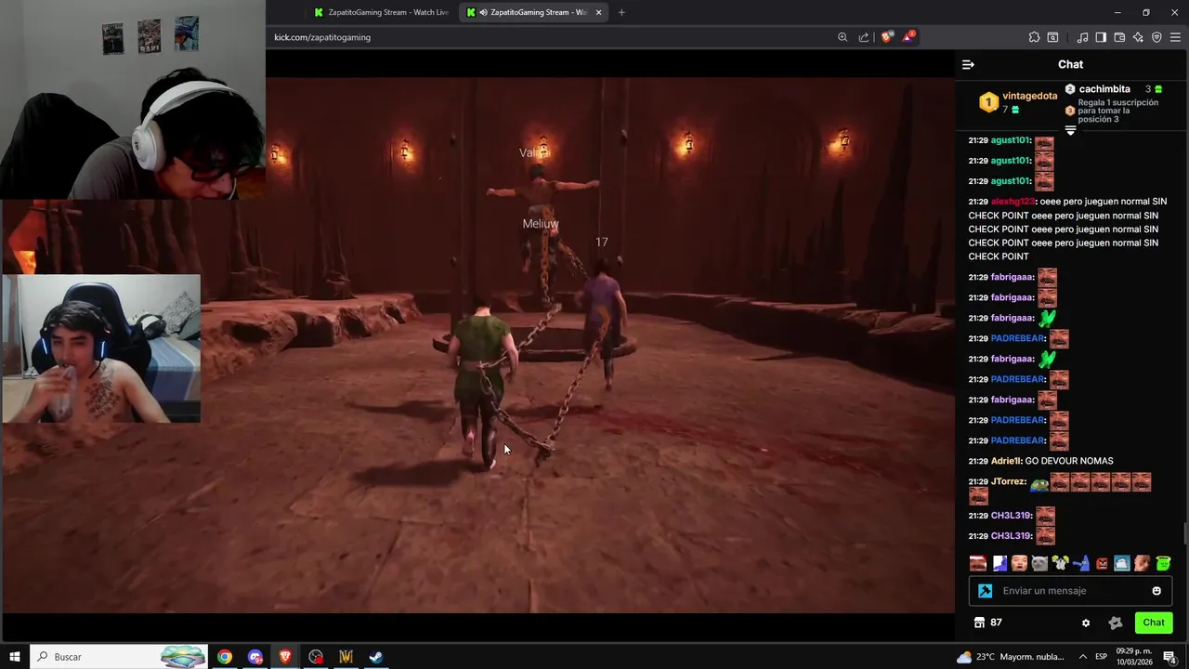Select the light blue sticker quick emote
Viewport: 1189px width, 669px height.
tap(1122, 563)
